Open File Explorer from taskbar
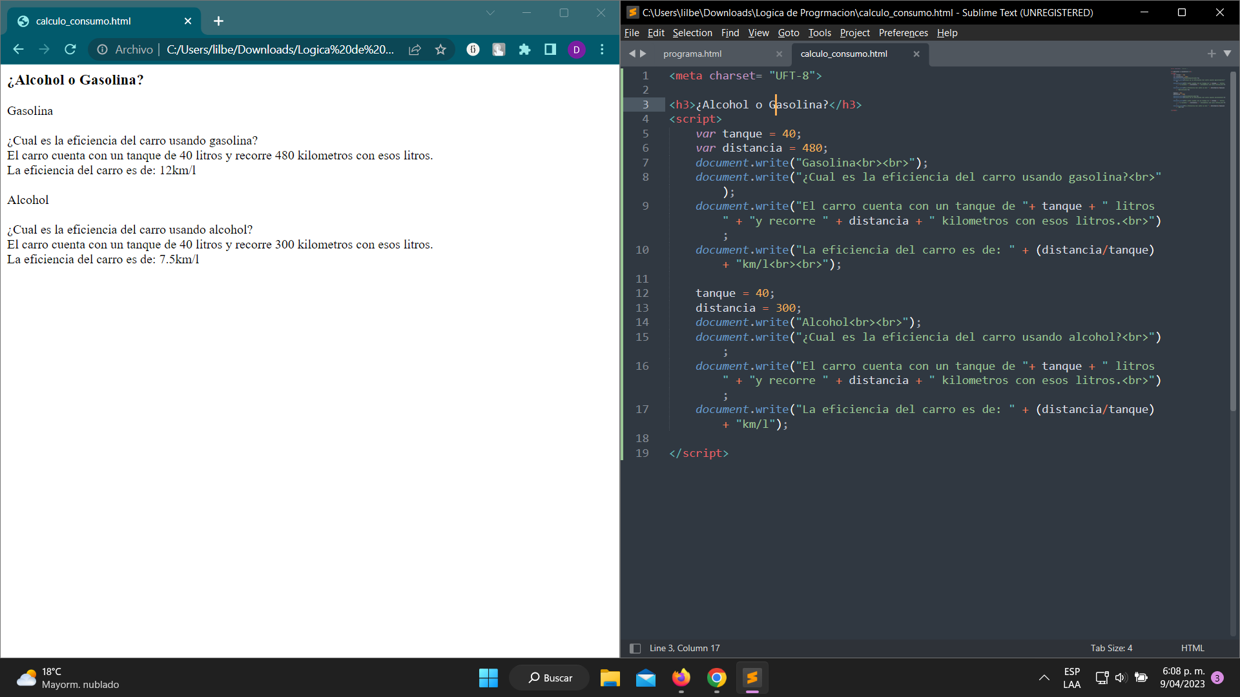This screenshot has height=697, width=1240. (610, 678)
